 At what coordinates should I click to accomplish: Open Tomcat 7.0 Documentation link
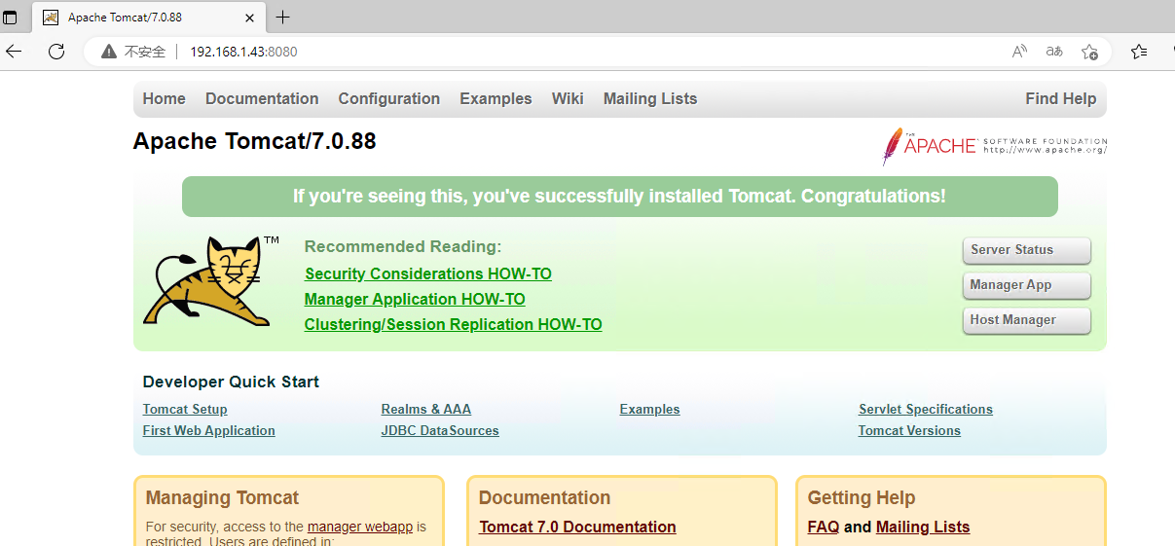point(577,527)
